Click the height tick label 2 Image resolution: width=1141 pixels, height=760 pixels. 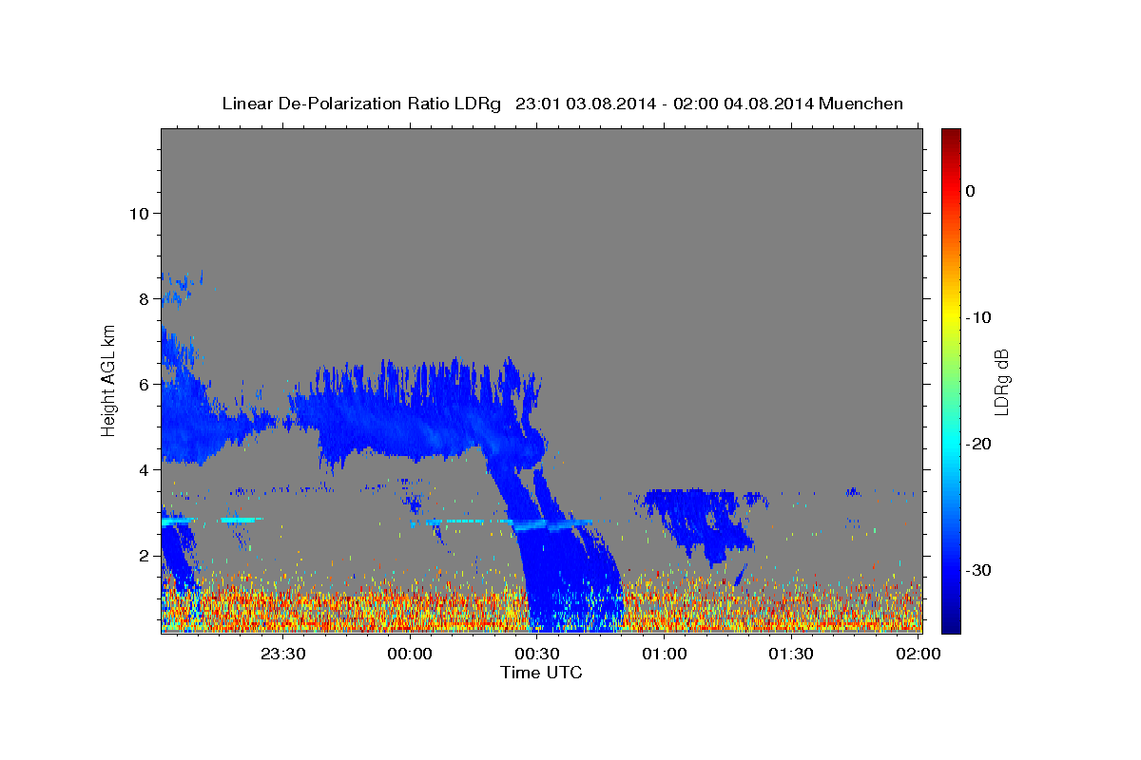point(145,555)
